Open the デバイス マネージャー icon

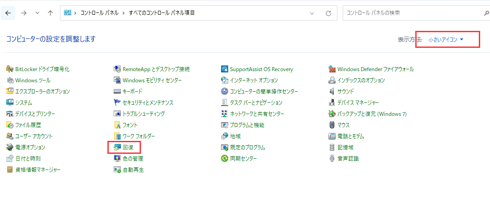(x=332, y=102)
